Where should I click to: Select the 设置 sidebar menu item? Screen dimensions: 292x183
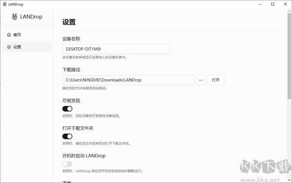(x=27, y=47)
